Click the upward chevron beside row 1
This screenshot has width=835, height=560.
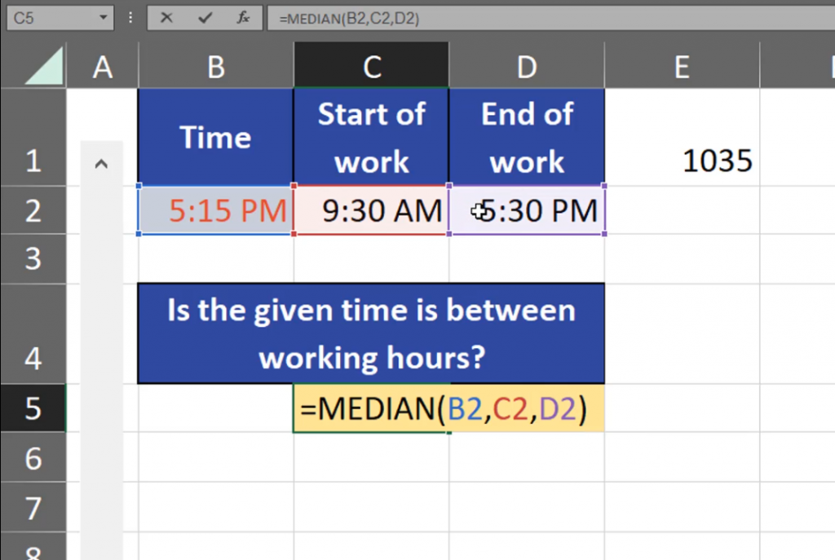(x=101, y=164)
